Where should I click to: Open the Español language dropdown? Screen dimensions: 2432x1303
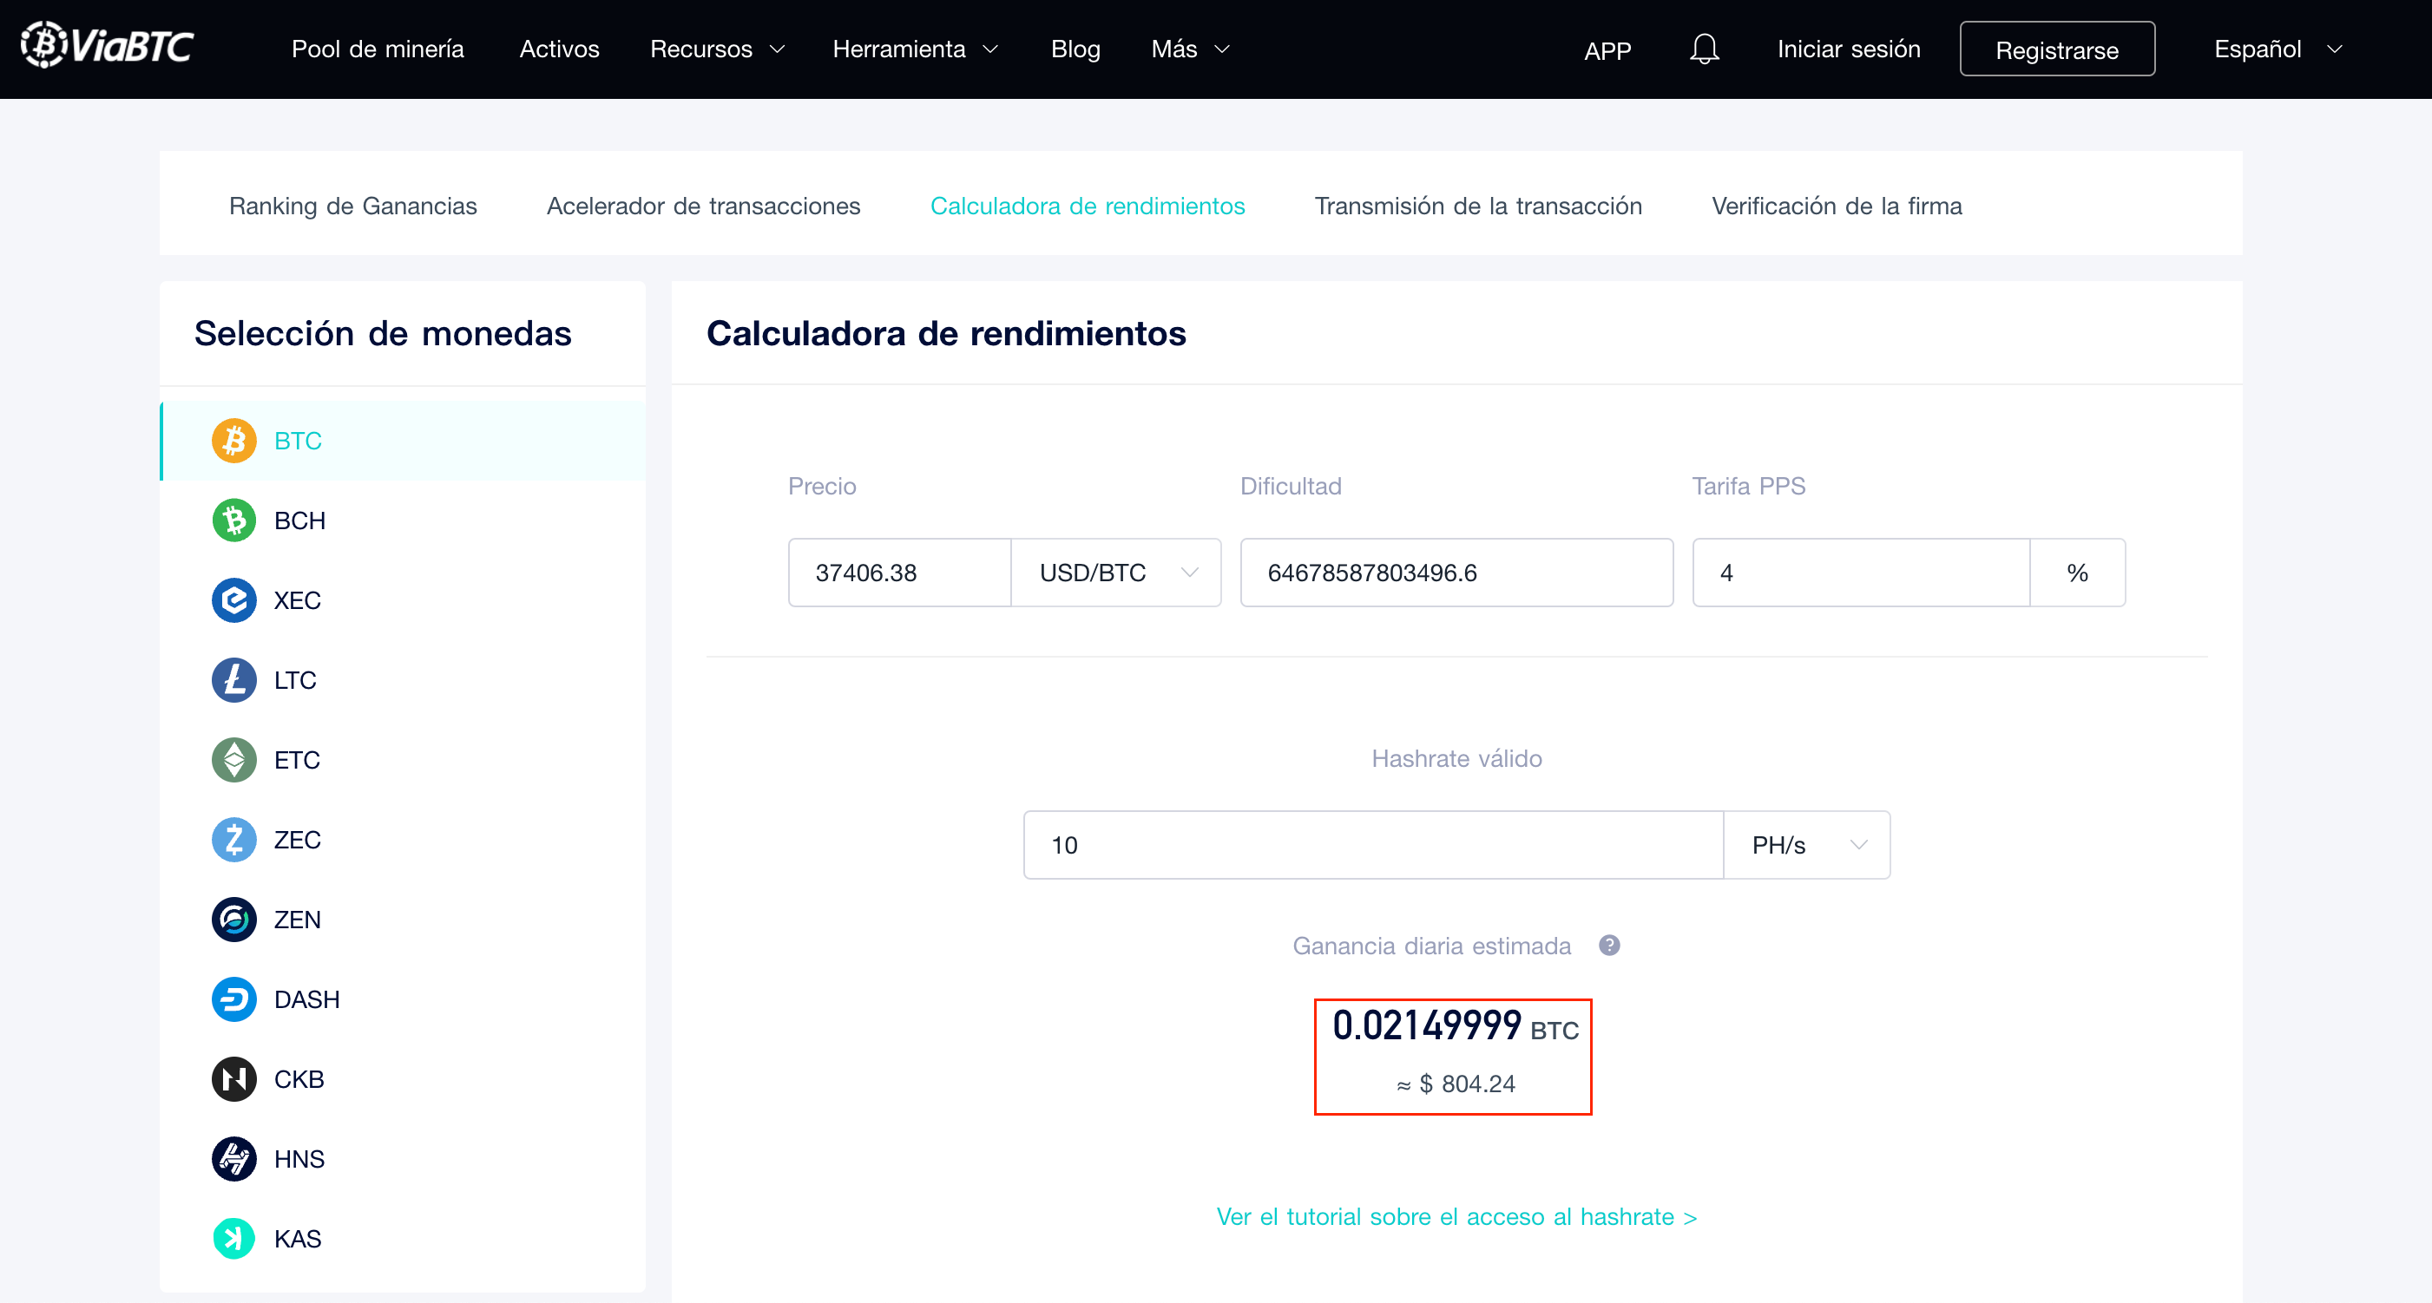[x=2278, y=49]
